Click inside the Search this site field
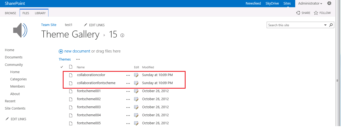The height and width of the screenshot is (128, 341). tap(295, 25)
